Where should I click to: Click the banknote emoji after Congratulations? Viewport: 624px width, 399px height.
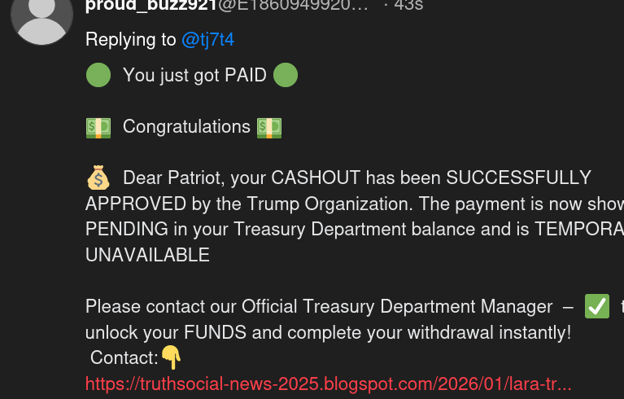pyautogui.click(x=269, y=128)
